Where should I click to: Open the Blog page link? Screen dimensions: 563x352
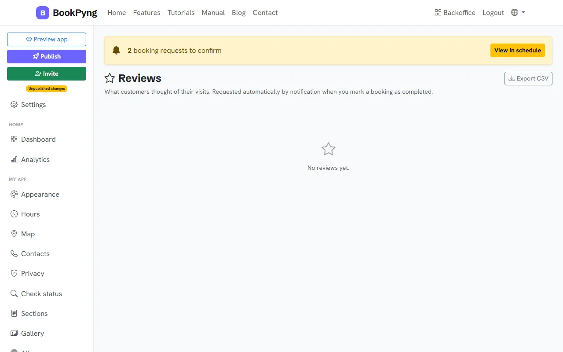tap(239, 13)
